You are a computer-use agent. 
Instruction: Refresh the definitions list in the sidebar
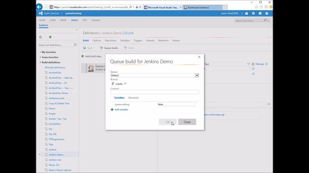point(41,37)
